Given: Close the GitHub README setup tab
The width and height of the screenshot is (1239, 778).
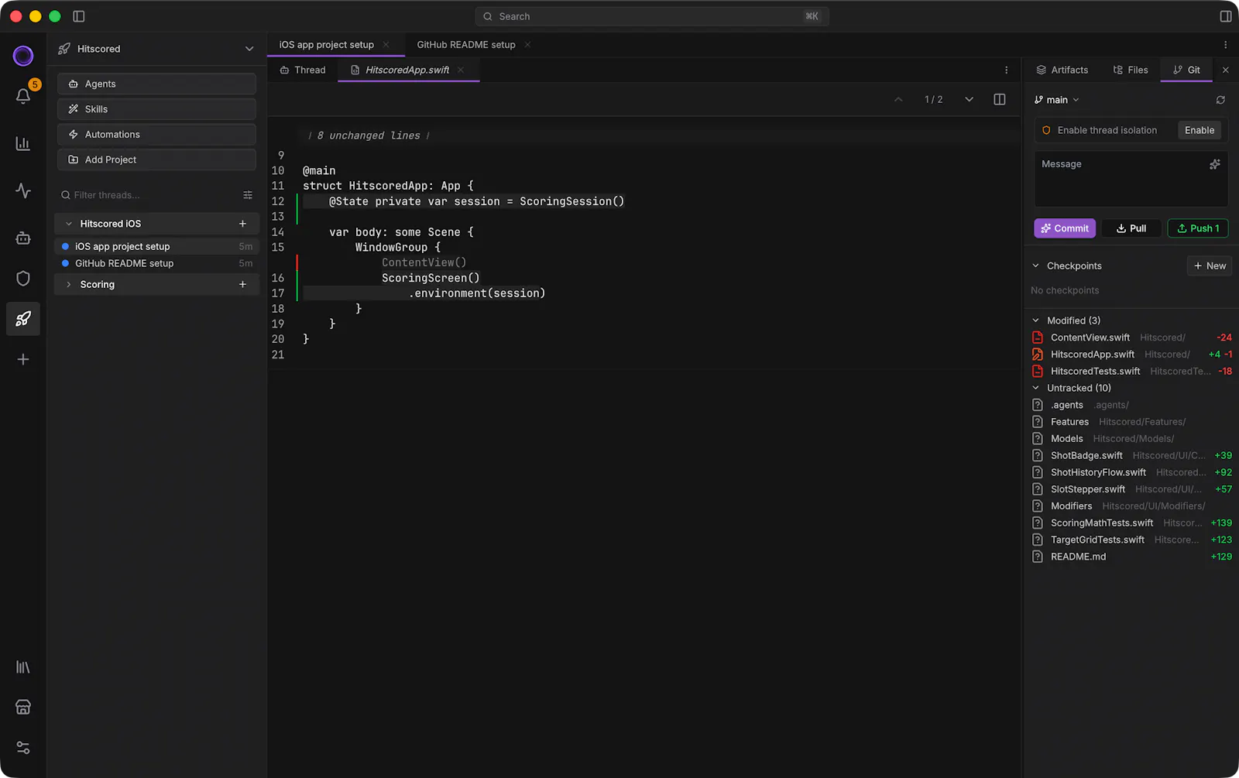Looking at the screenshot, I should [x=527, y=45].
